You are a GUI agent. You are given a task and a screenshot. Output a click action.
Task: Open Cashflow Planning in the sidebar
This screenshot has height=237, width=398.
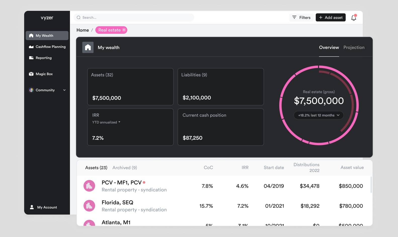click(47, 47)
